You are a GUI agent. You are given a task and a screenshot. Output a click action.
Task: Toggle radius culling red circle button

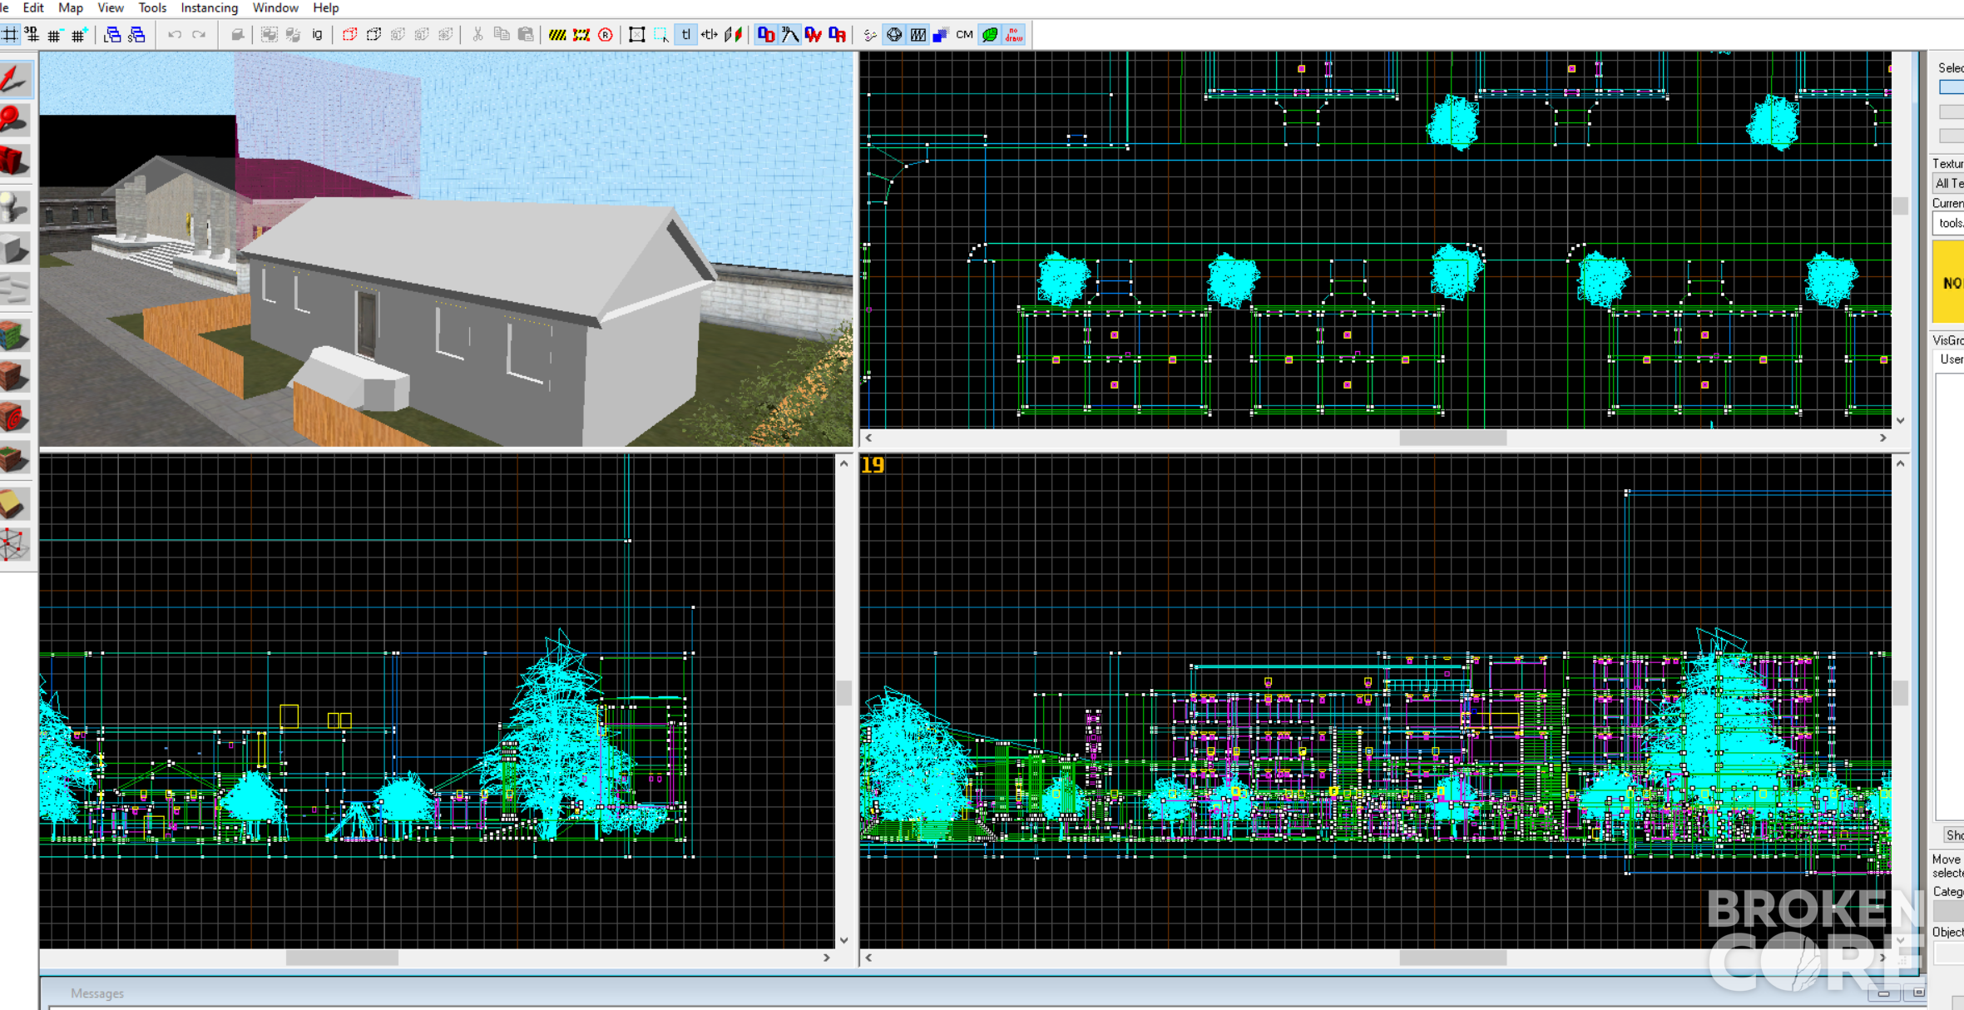pyautogui.click(x=606, y=35)
